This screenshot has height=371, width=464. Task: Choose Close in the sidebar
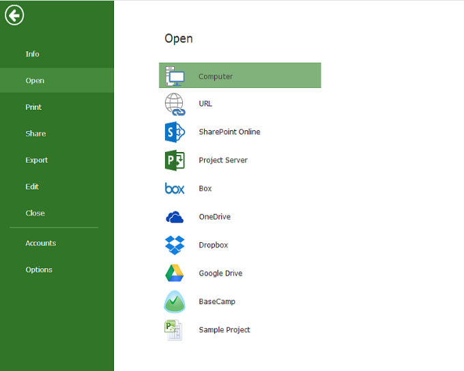click(x=57, y=213)
